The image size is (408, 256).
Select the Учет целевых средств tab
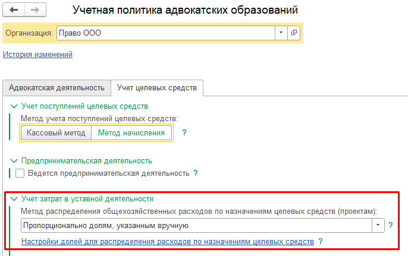[157, 88]
